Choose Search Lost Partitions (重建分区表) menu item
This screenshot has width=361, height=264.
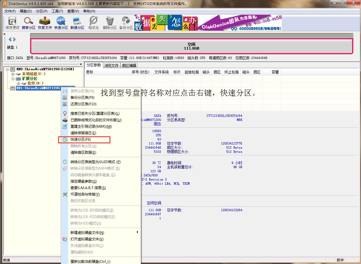click(x=101, y=113)
